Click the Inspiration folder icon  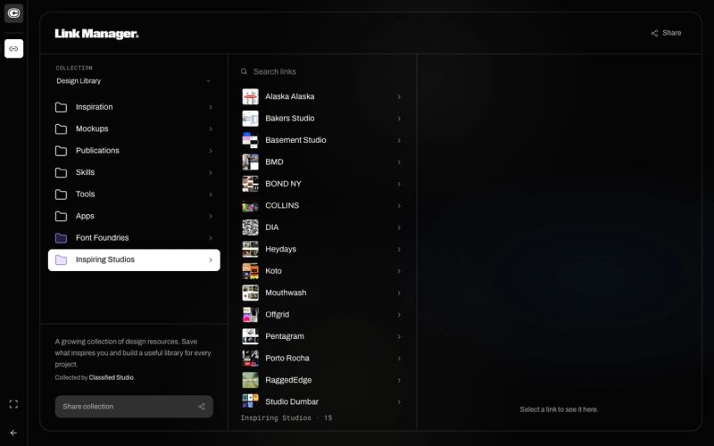pyautogui.click(x=61, y=107)
